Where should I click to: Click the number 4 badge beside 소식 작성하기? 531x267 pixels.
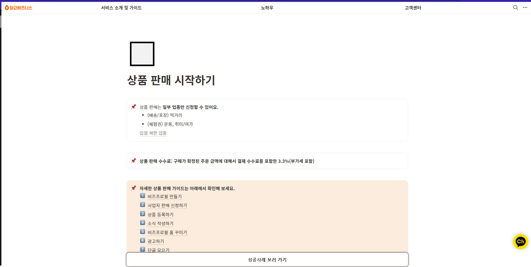(142, 222)
